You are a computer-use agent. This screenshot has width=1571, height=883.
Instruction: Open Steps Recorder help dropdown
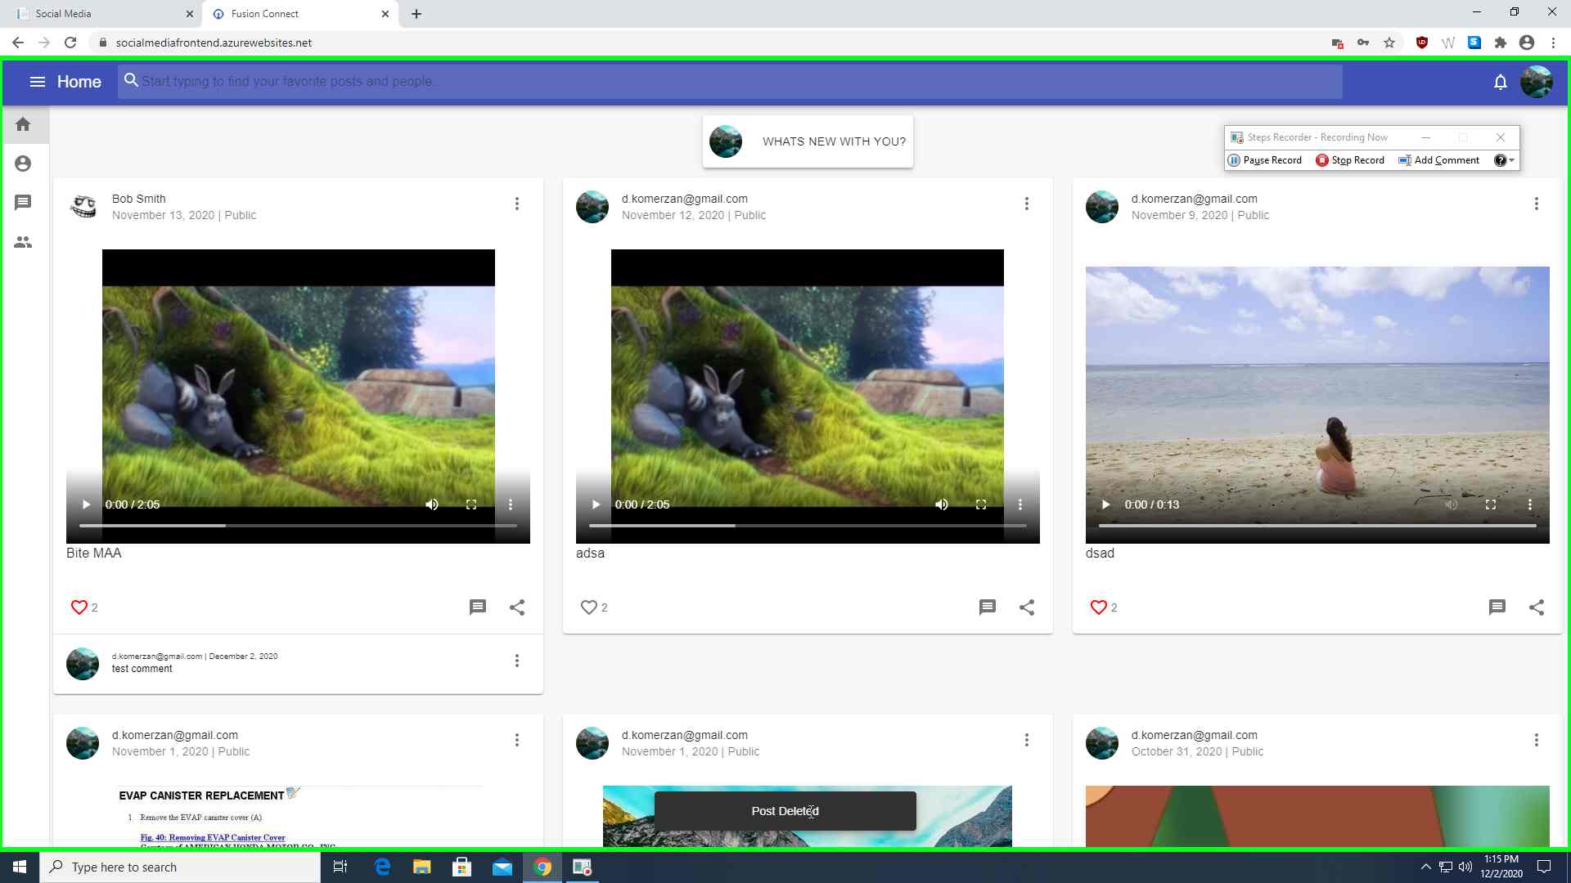(1504, 160)
